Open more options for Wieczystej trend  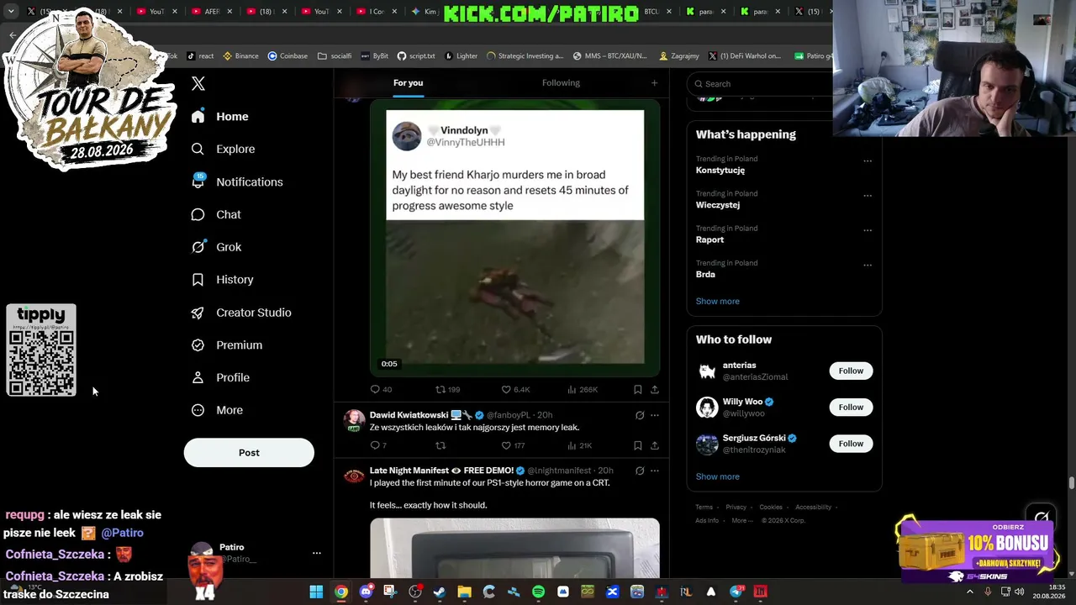[x=868, y=196]
